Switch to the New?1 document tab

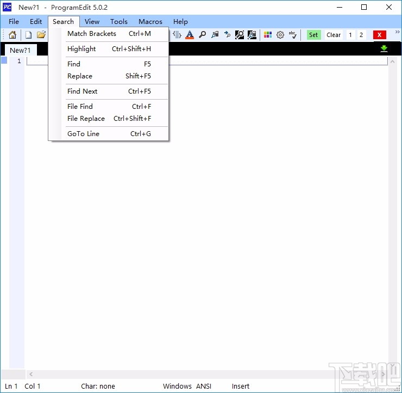tap(20, 50)
